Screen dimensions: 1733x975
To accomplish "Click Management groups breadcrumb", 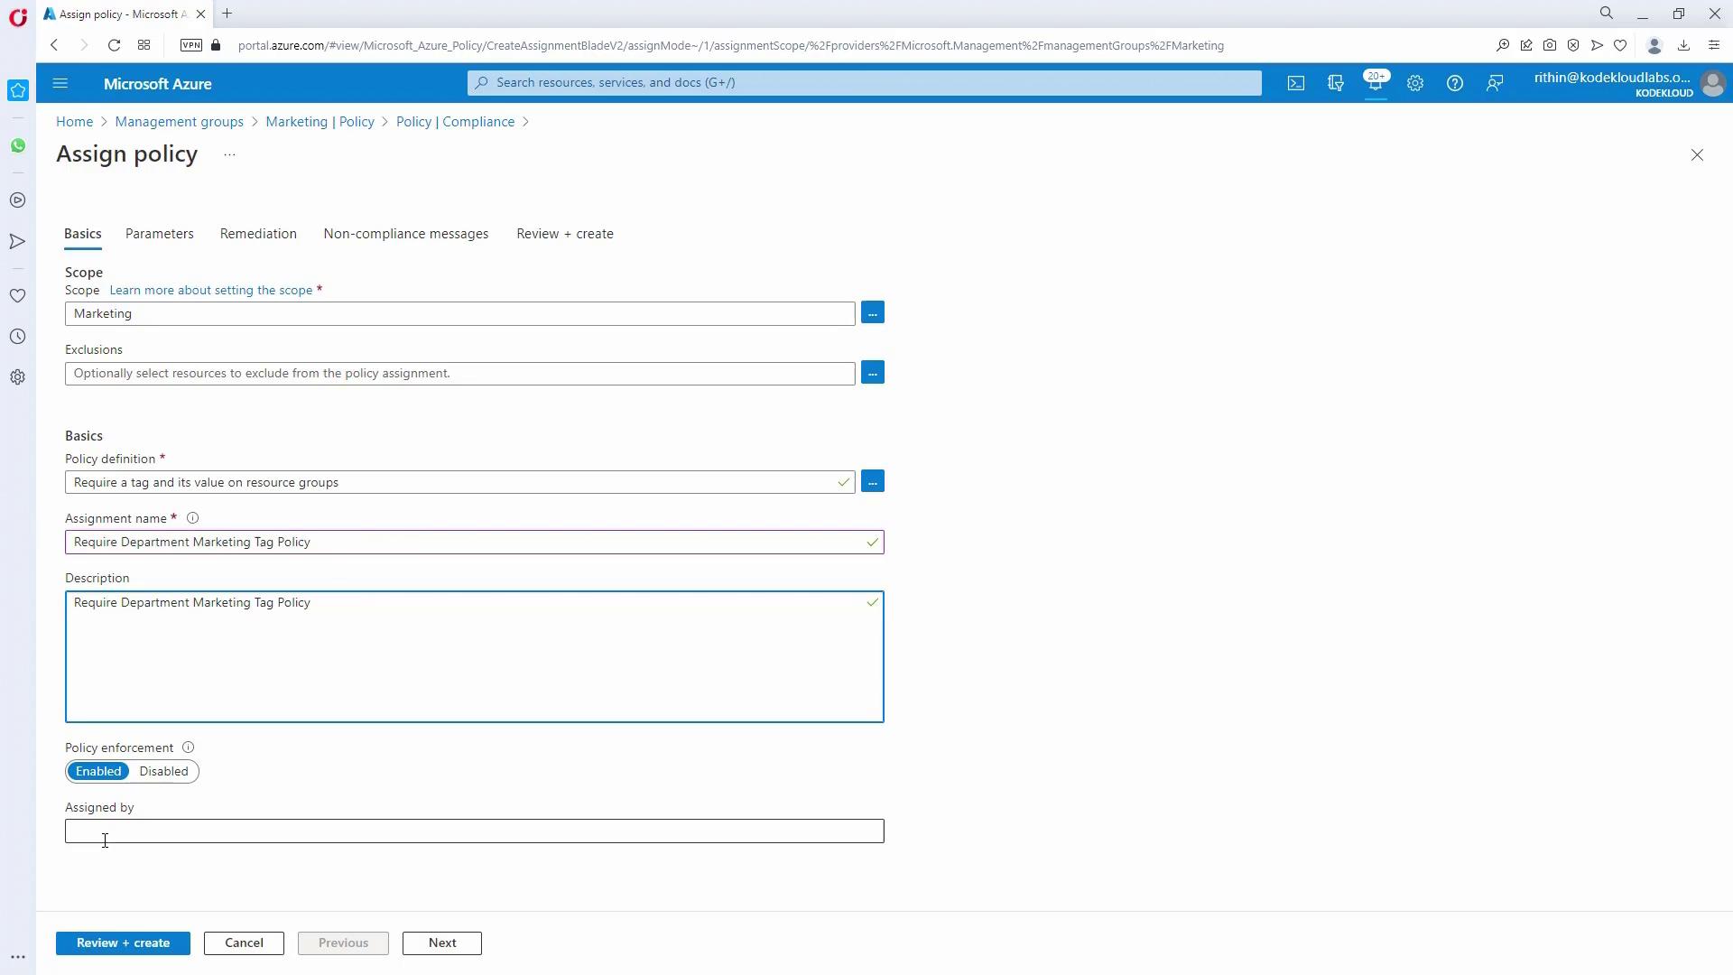I will (179, 122).
